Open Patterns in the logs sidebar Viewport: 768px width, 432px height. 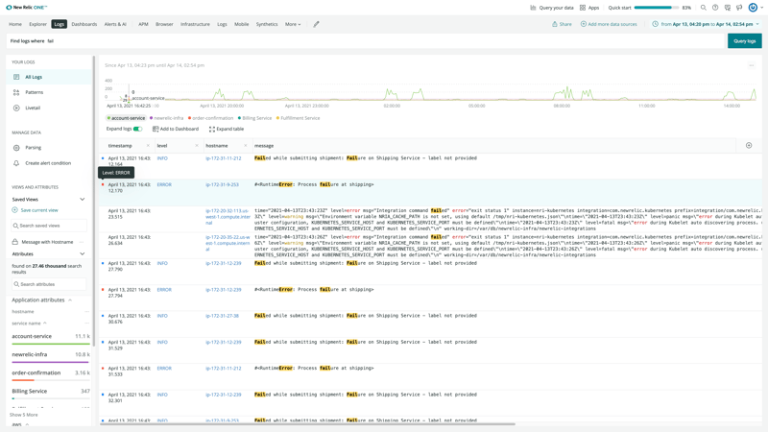[34, 92]
